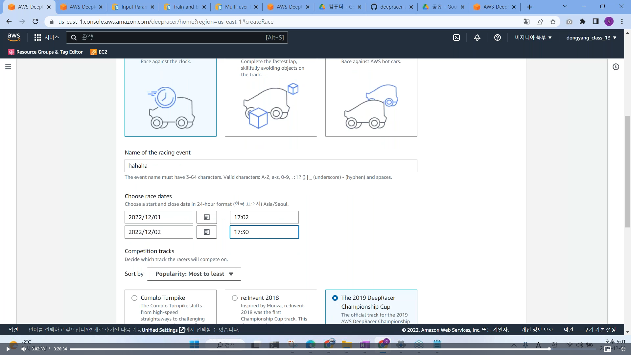Switch to the Train and Evaluate tab
The image size is (631, 355).
tap(183, 7)
